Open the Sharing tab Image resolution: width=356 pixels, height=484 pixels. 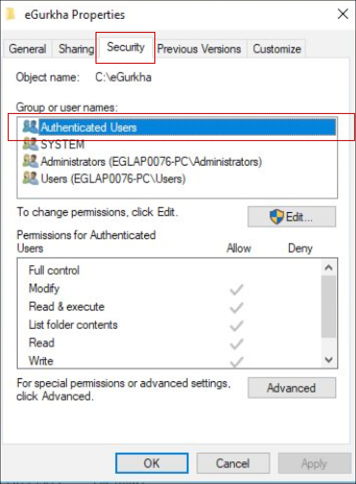[x=76, y=49]
